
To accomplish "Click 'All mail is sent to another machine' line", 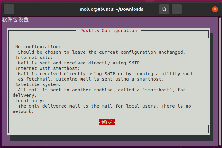I will 102,90.
